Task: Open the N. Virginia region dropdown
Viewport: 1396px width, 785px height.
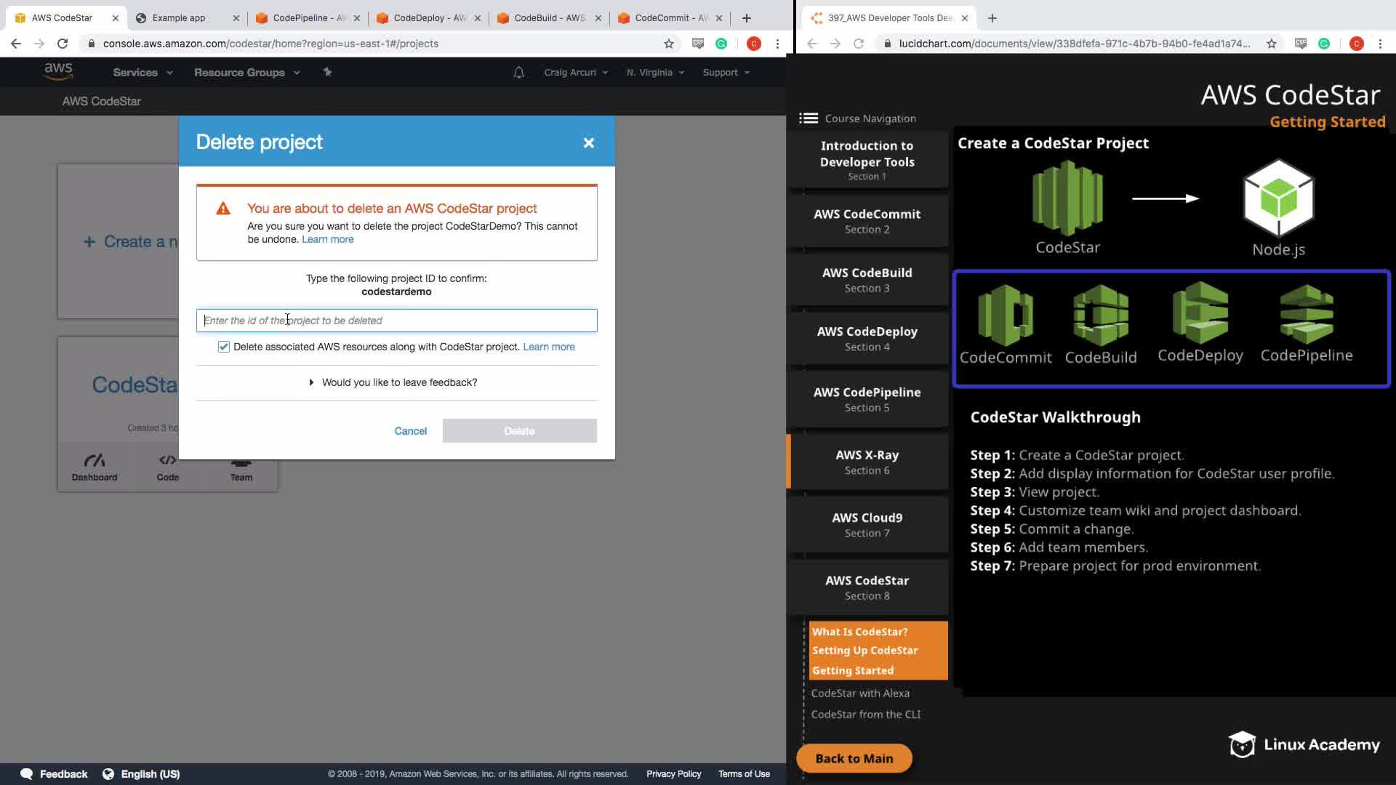Action: pyautogui.click(x=655, y=73)
